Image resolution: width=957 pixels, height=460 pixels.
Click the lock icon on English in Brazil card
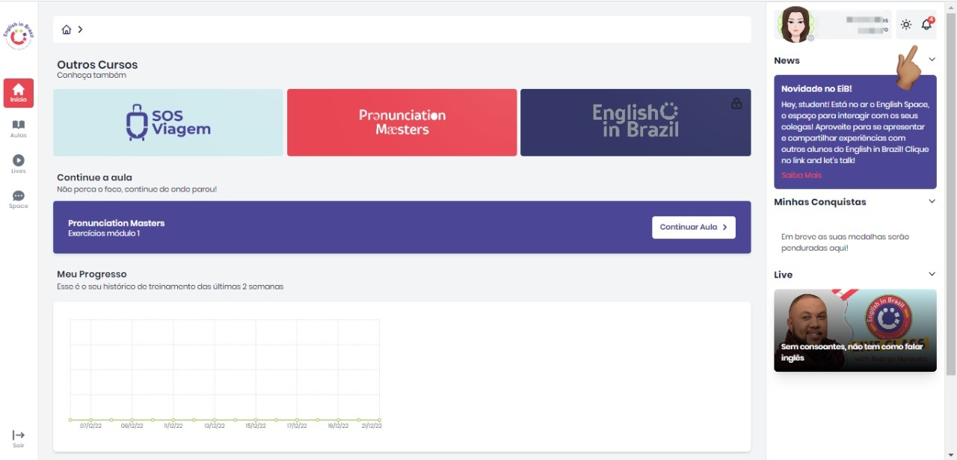click(x=736, y=103)
